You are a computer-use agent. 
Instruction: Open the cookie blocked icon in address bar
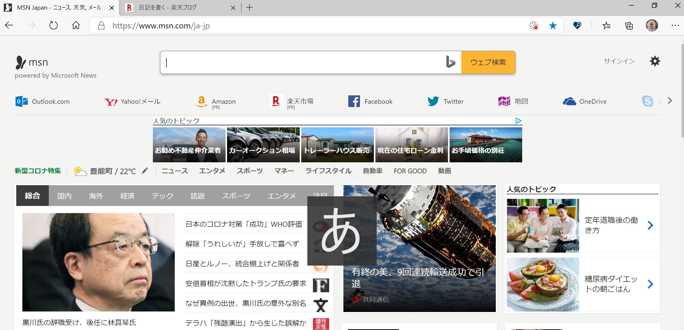tap(533, 25)
